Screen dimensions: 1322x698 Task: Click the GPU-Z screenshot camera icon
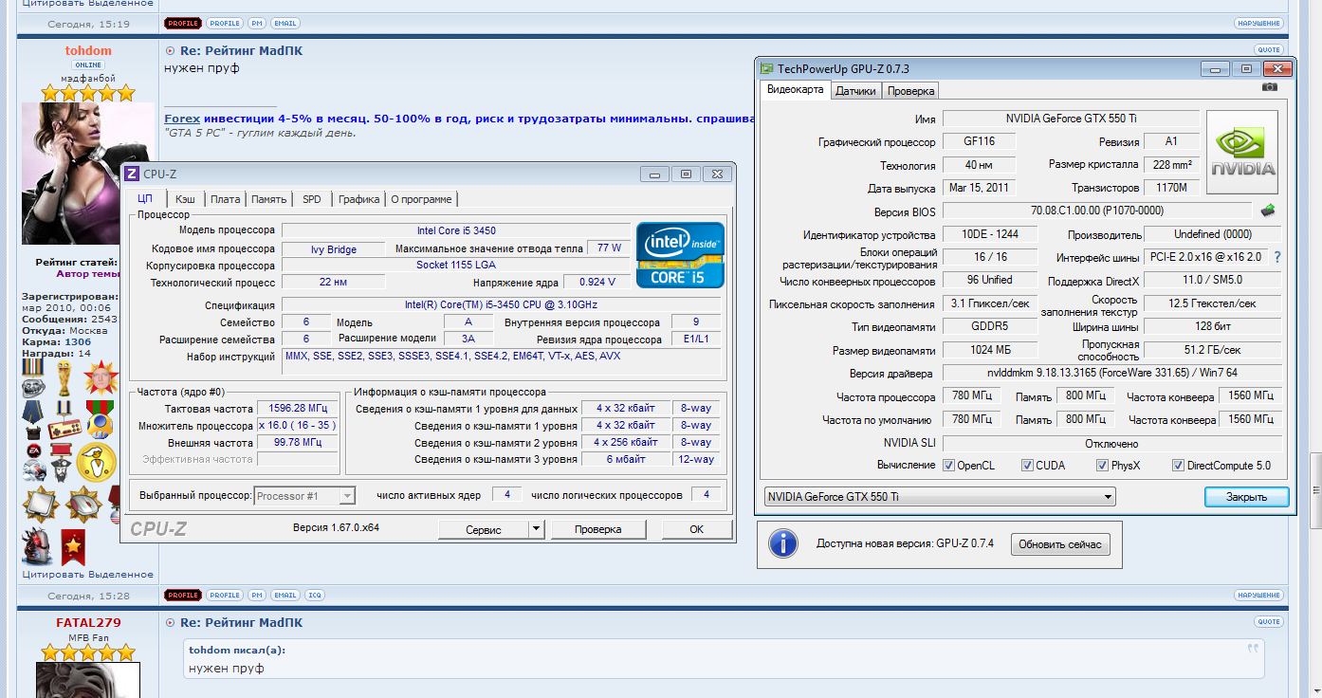pyautogui.click(x=1269, y=87)
